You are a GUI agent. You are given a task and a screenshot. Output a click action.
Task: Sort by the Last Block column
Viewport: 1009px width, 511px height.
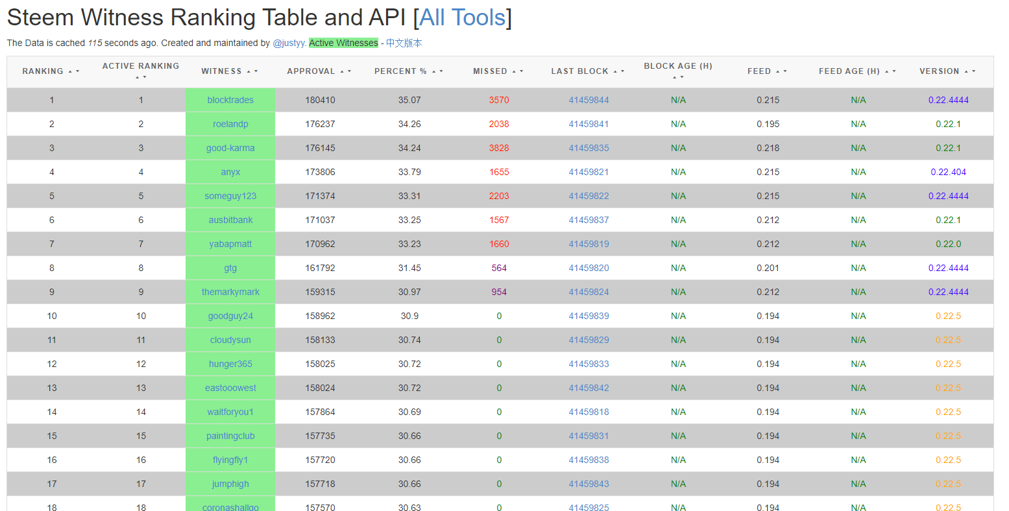click(x=588, y=71)
